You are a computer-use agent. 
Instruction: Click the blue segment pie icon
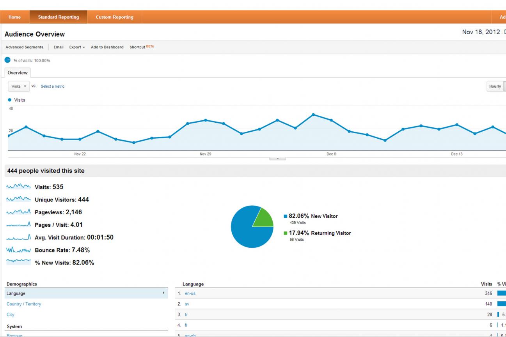pos(8,60)
